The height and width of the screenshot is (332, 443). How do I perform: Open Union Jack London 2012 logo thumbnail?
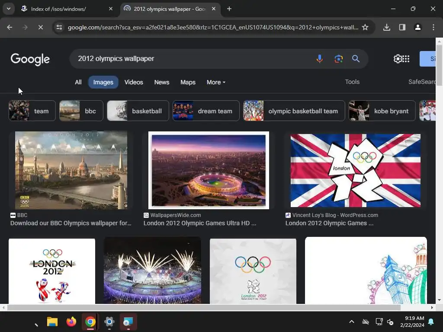click(356, 170)
